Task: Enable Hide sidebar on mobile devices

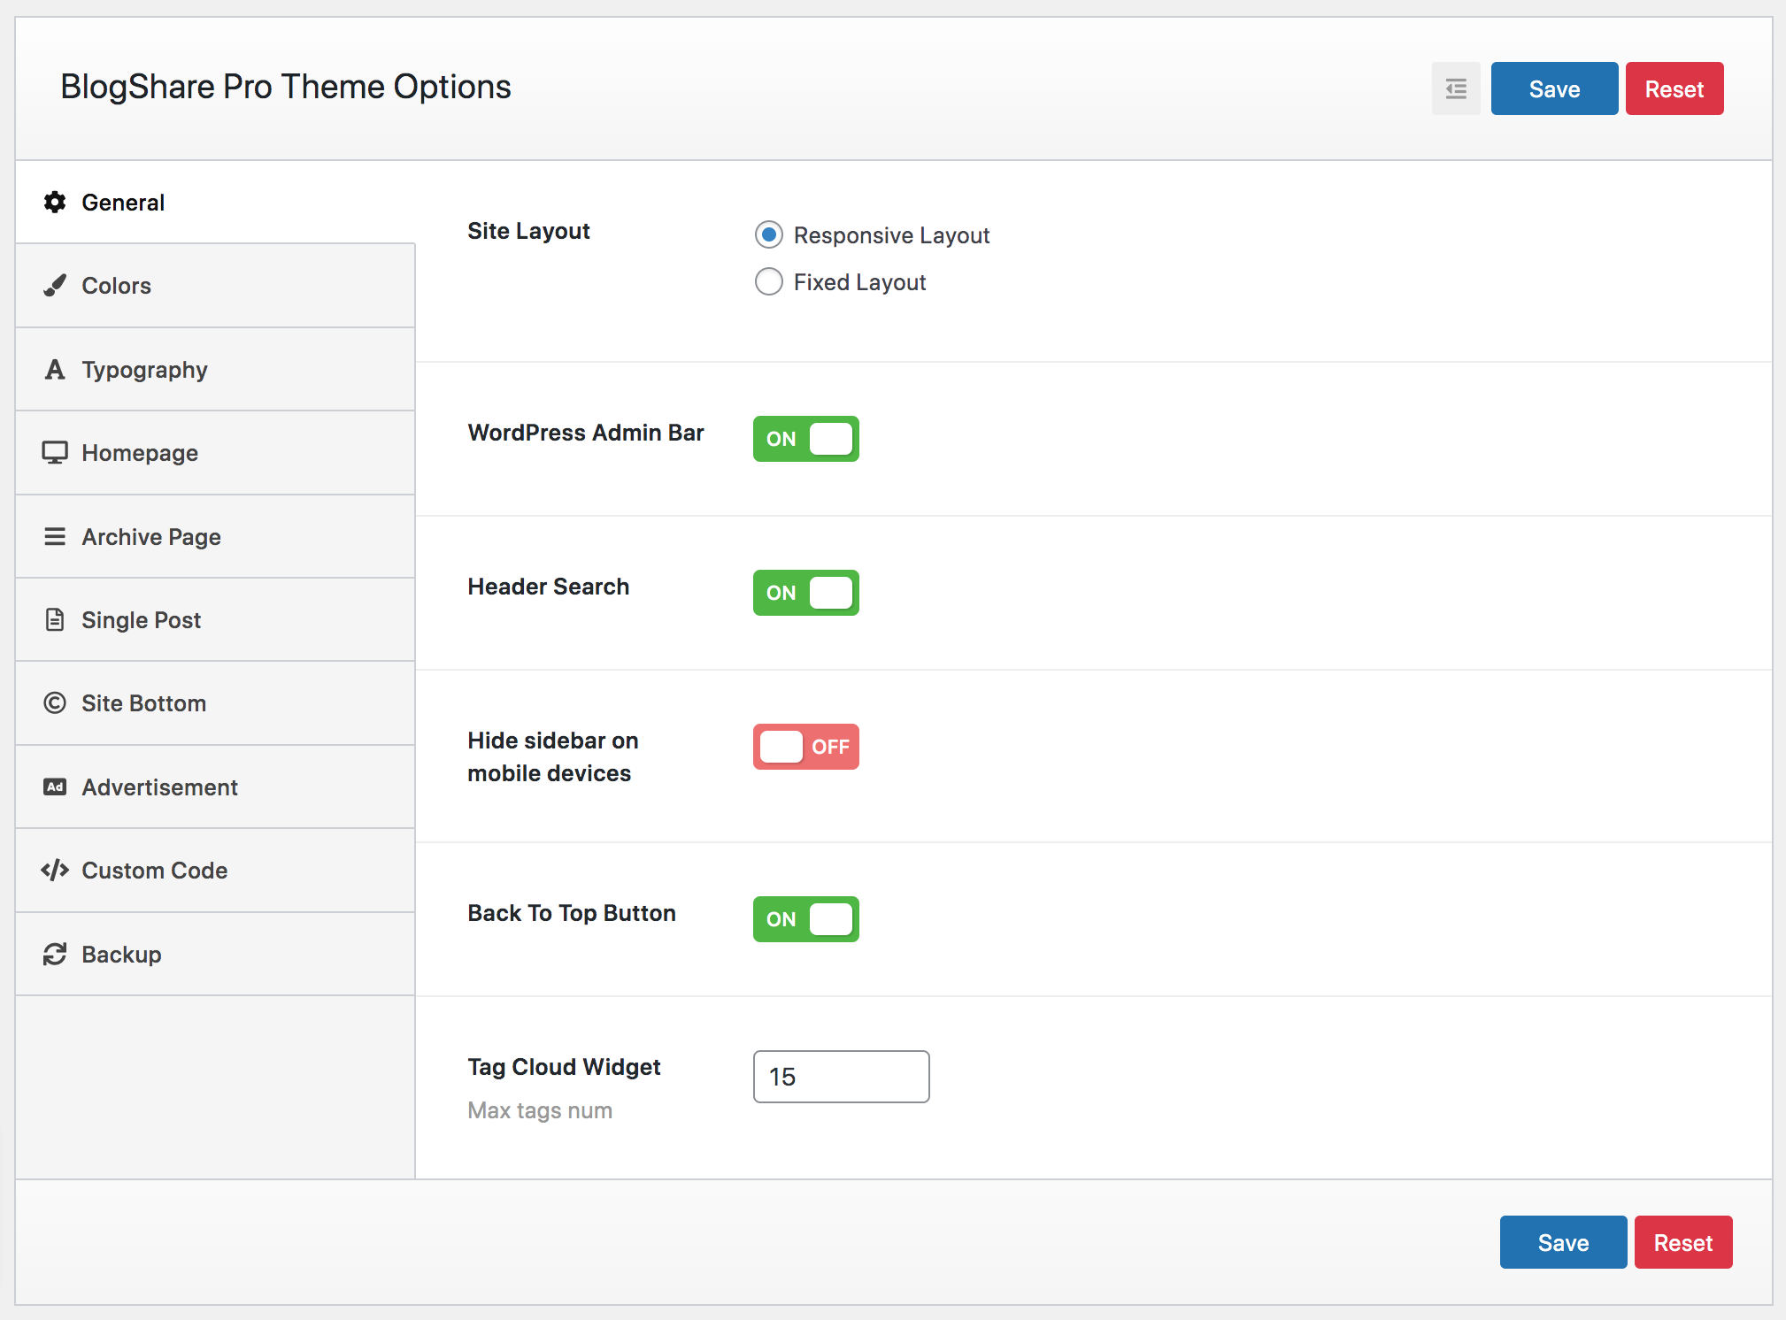Action: [804, 746]
